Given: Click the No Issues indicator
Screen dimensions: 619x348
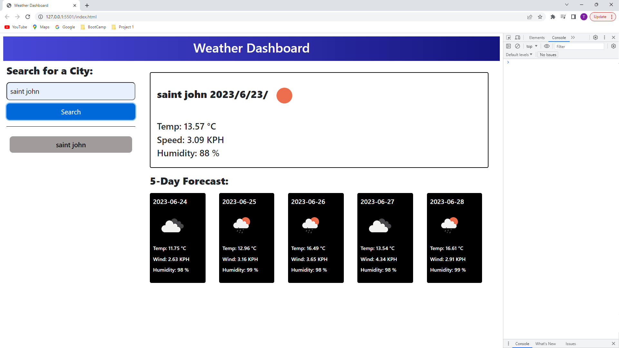Looking at the screenshot, I should pos(548,54).
